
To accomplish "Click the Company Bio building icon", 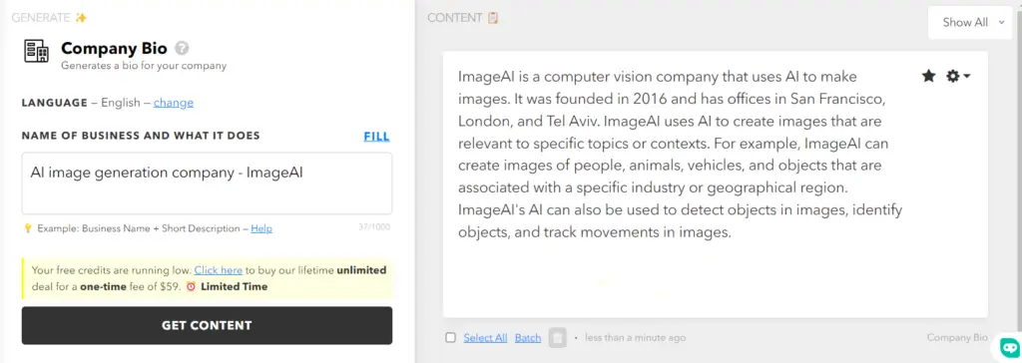I will [37, 50].
